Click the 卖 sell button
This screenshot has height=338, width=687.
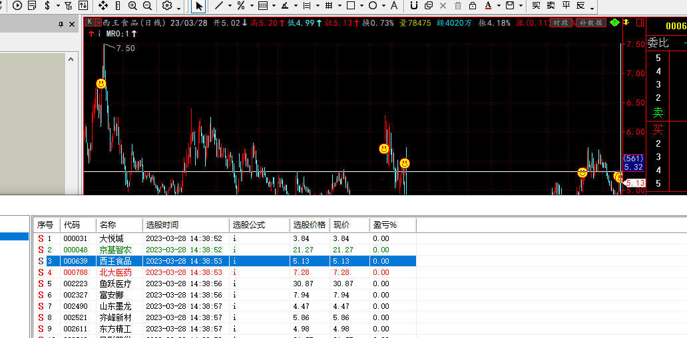(551, 6)
